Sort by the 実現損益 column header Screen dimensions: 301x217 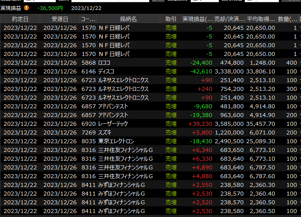coord(198,19)
